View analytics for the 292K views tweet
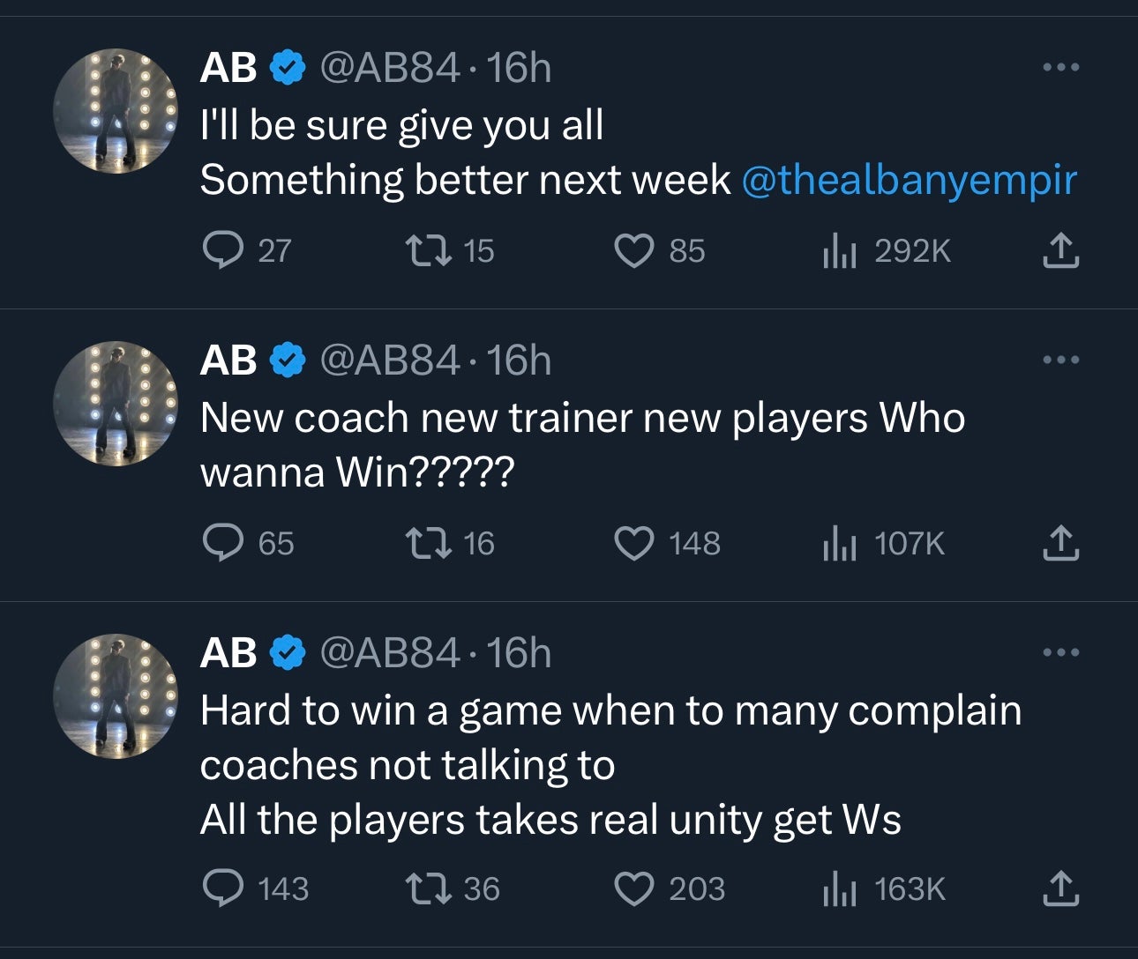The height and width of the screenshot is (959, 1138). pos(839,251)
